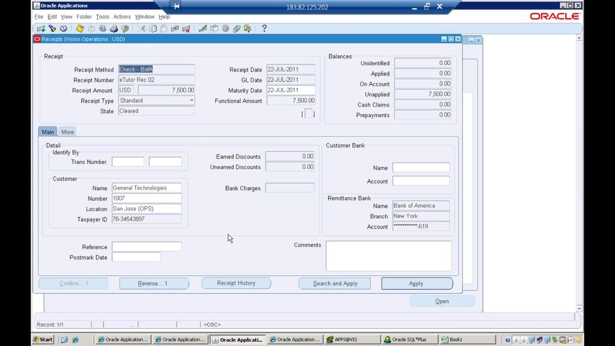This screenshot has height=346, width=615.
Task: Click the Maturity Date field
Action: [x=291, y=90]
